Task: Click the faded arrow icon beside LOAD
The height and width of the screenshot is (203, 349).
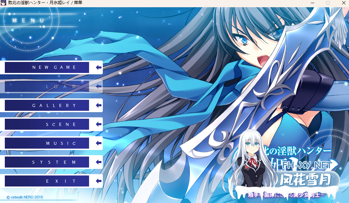Action: point(99,86)
